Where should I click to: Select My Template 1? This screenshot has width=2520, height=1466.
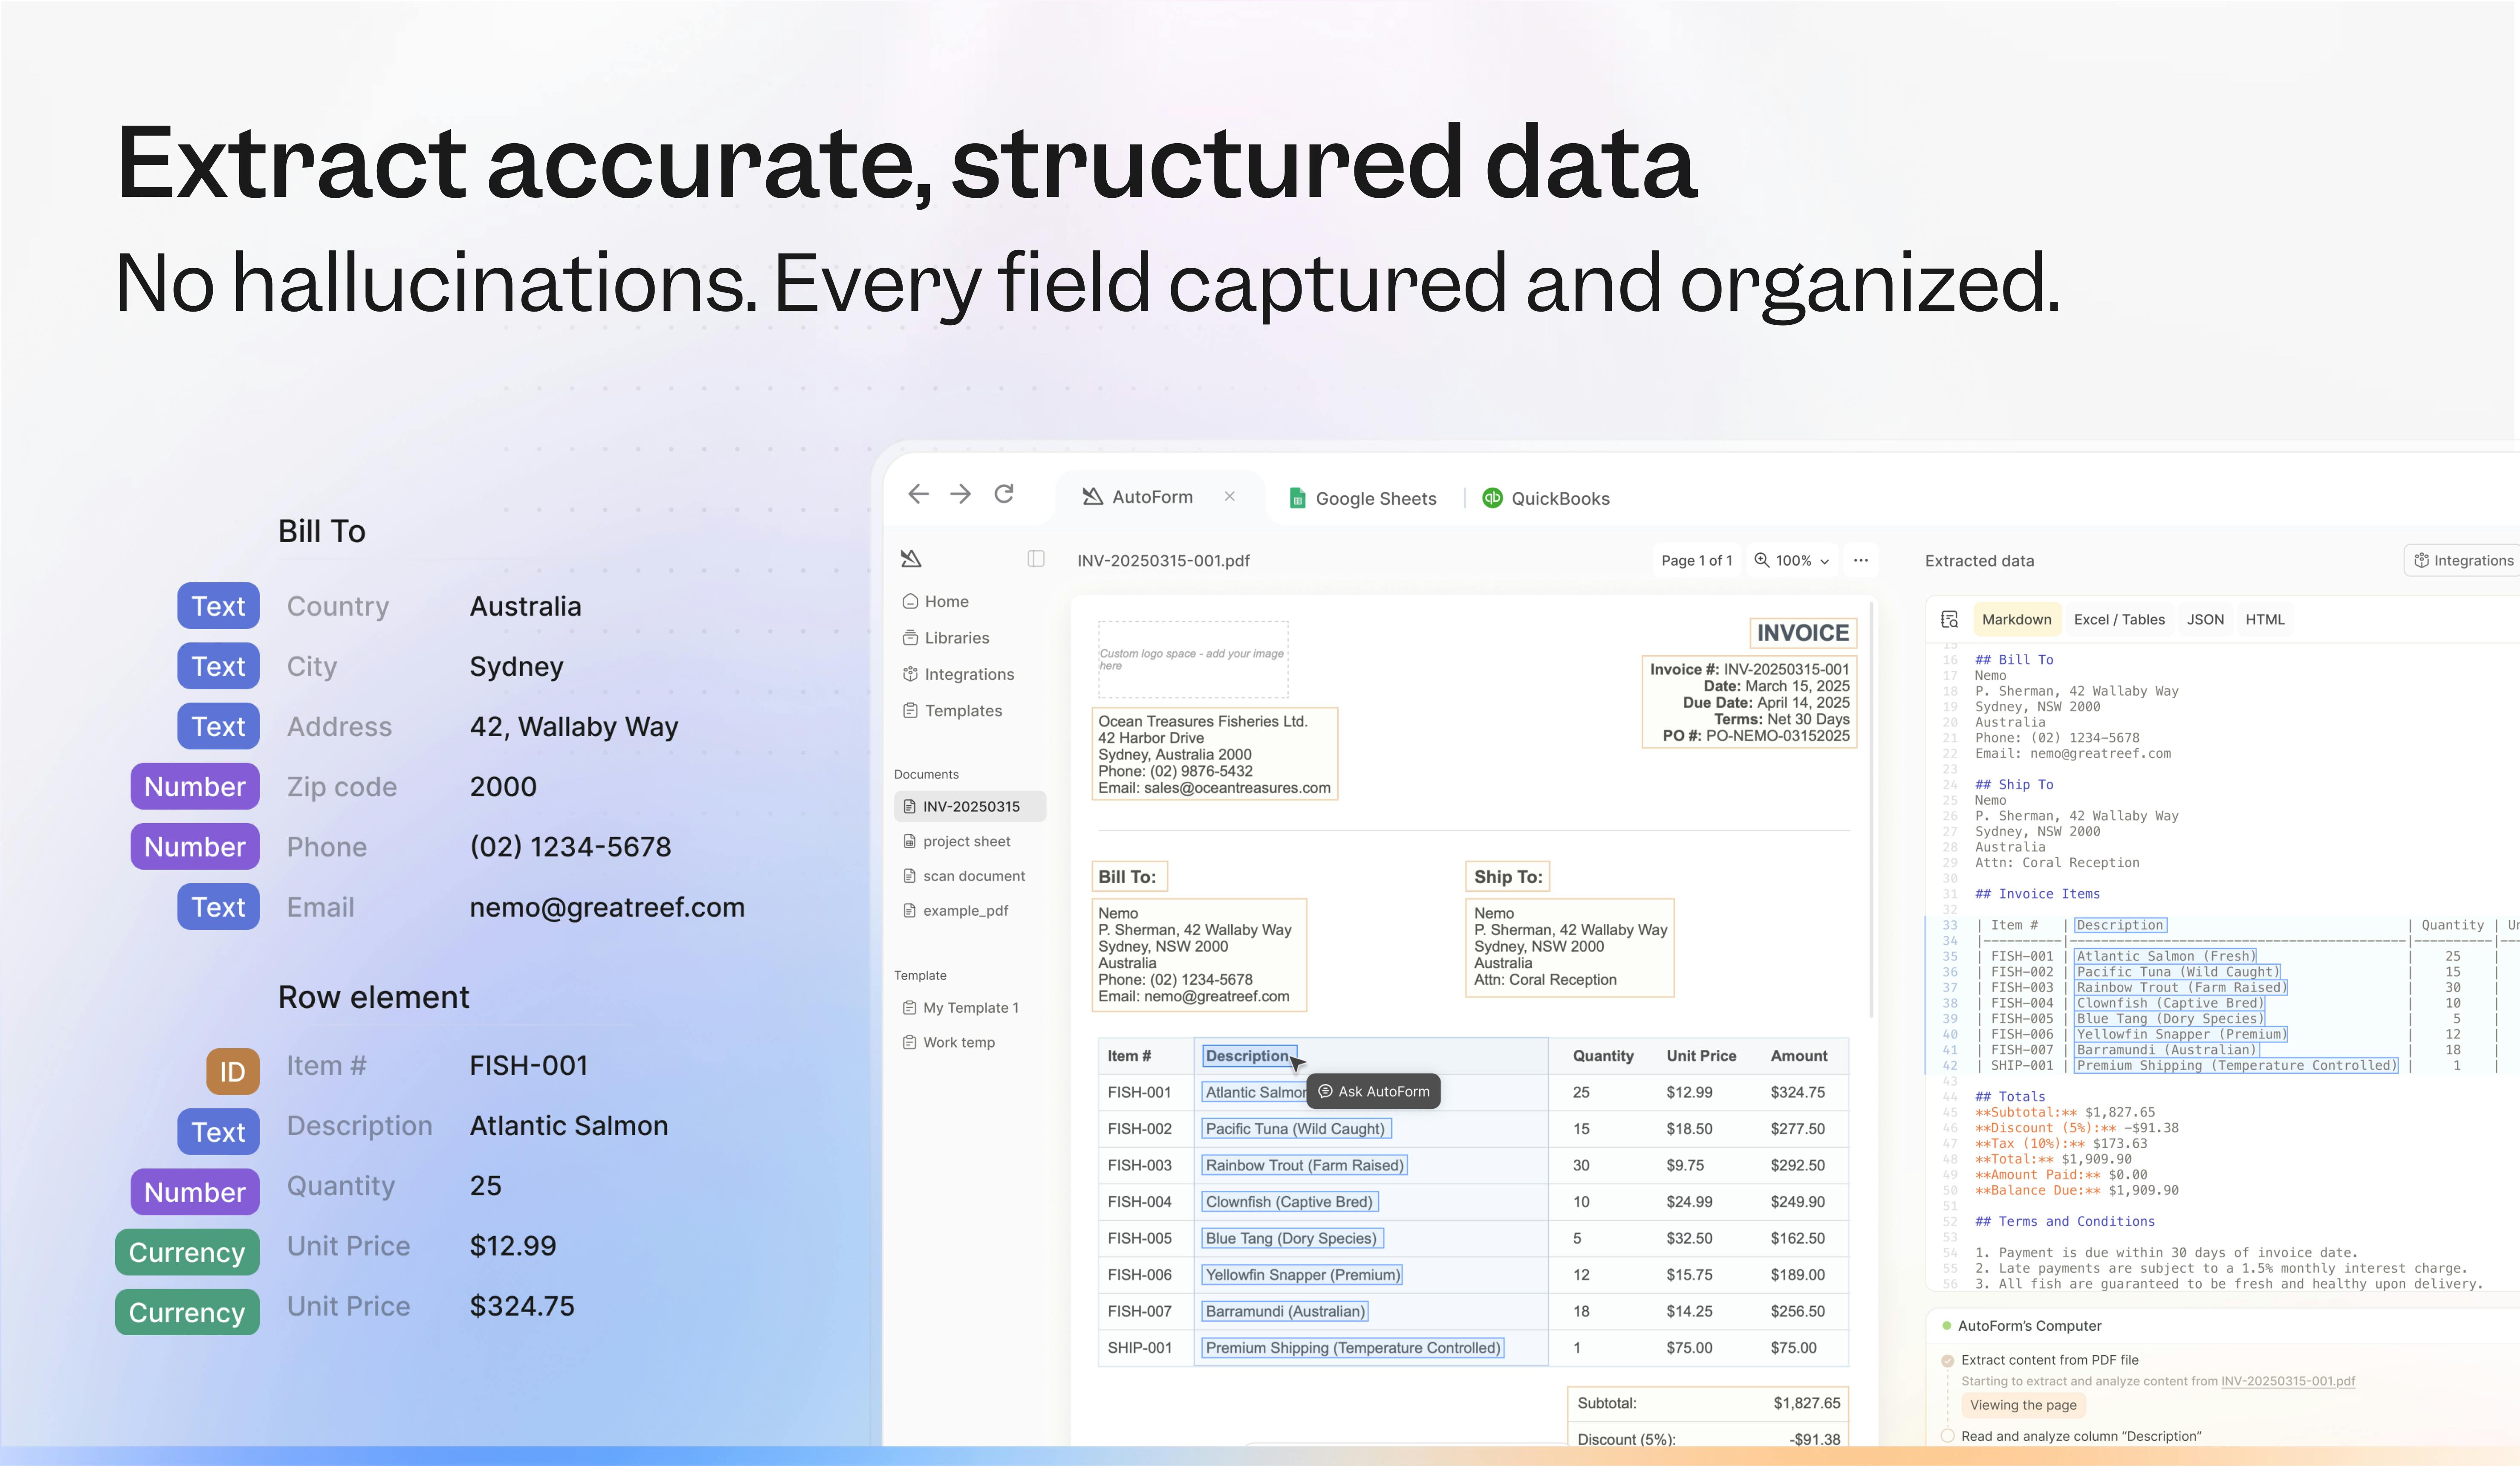[961, 1008]
